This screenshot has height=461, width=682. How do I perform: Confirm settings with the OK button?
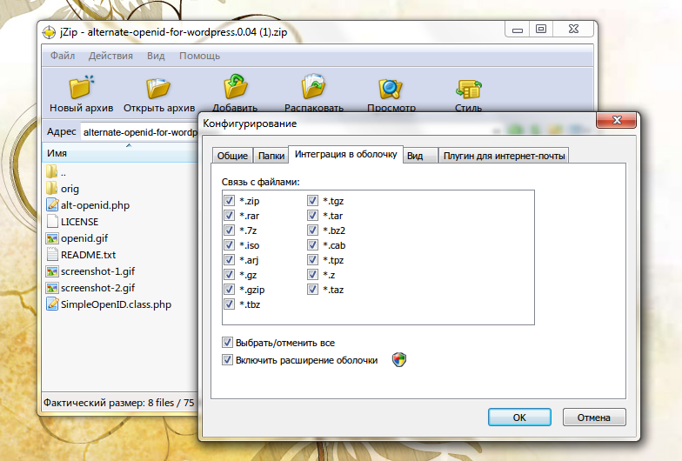pos(519,418)
